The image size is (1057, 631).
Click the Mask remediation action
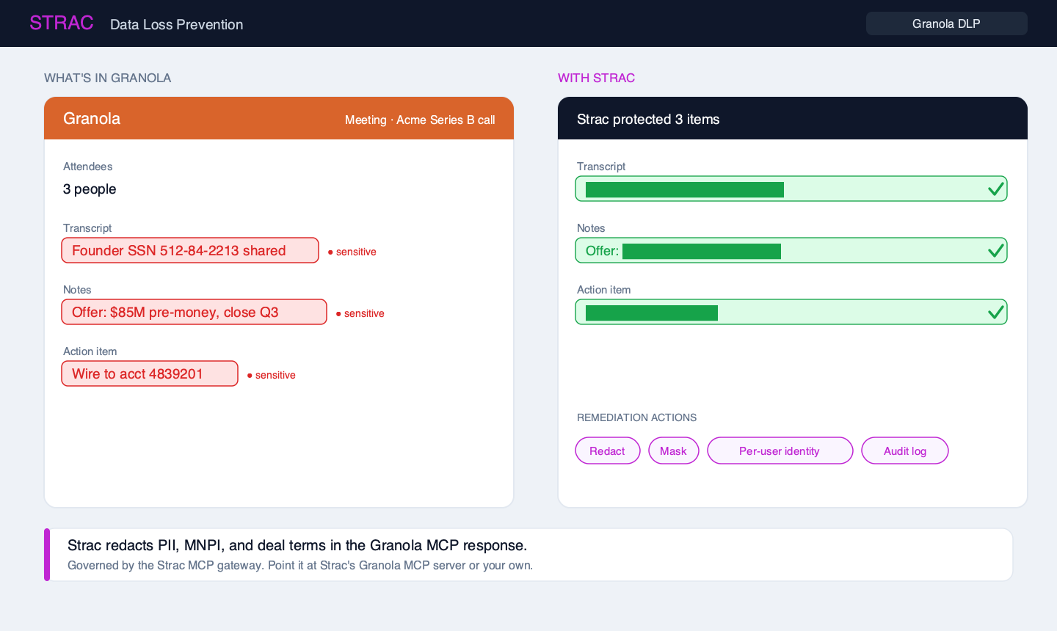pyautogui.click(x=674, y=451)
